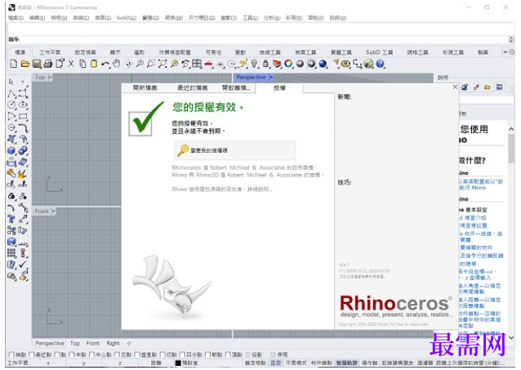The width and height of the screenshot is (521, 370).
Task: Click the green globe icon in toolbar
Action: point(368,64)
